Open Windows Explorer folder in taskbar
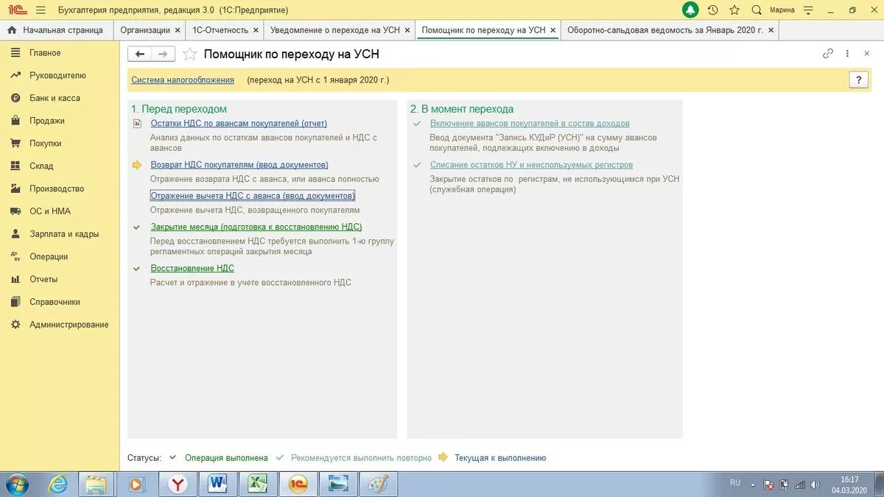This screenshot has width=884, height=497. (x=97, y=484)
